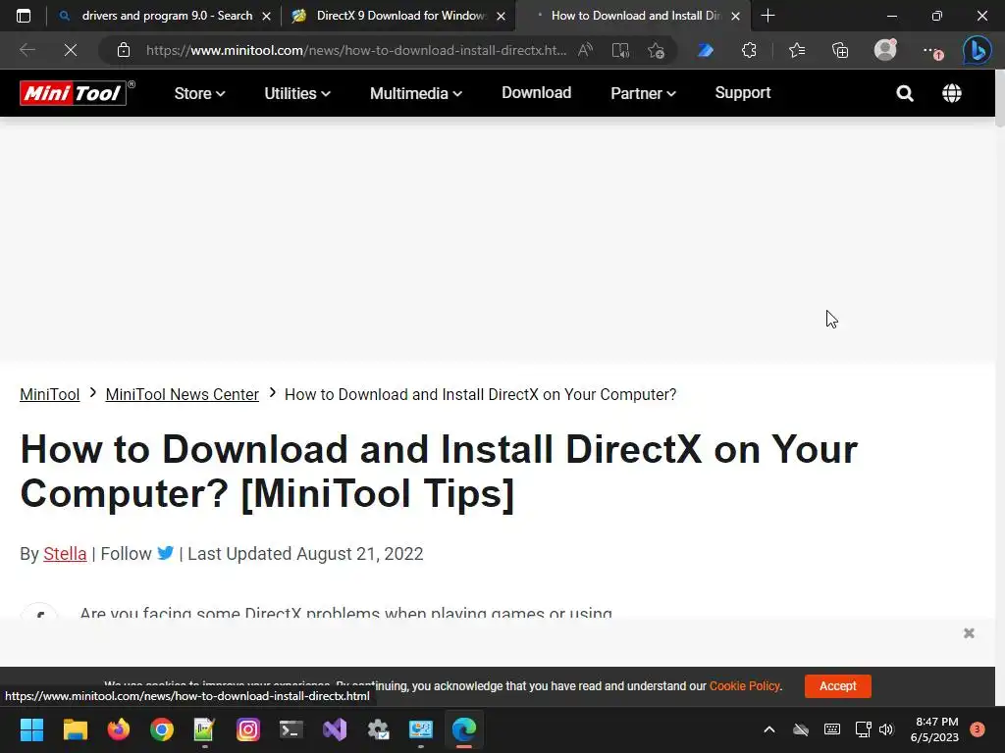Open the language globe icon
The width and height of the screenshot is (1005, 753).
[952, 93]
